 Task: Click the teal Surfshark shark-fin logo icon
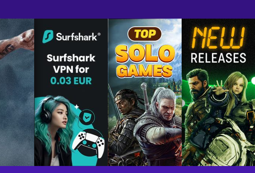(48, 36)
